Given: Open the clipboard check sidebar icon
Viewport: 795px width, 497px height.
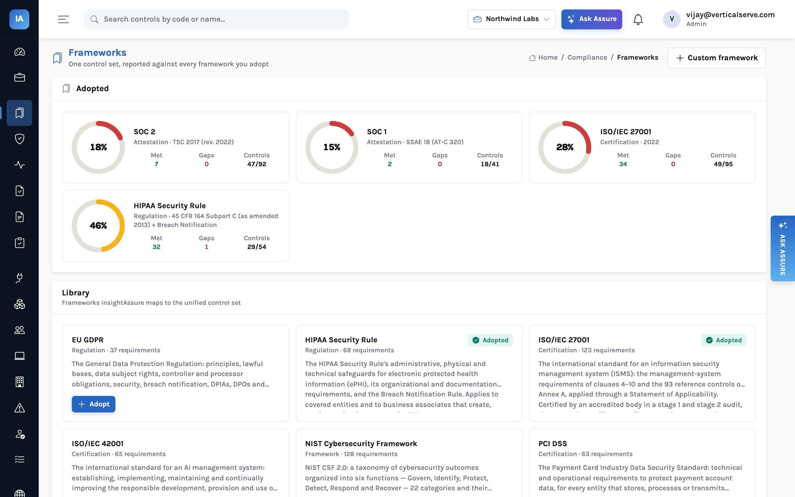Looking at the screenshot, I should (19, 243).
